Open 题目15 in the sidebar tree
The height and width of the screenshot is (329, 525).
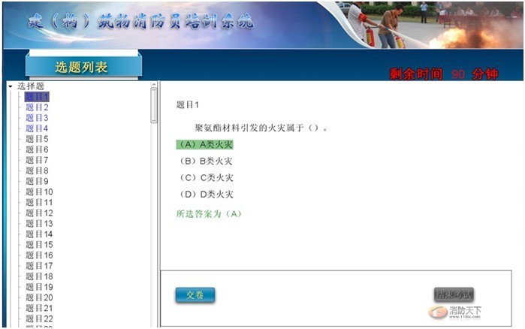[x=39, y=244]
